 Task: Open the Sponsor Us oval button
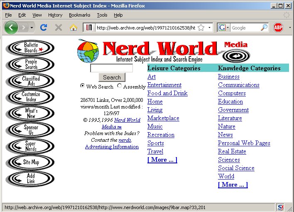pos(30,130)
